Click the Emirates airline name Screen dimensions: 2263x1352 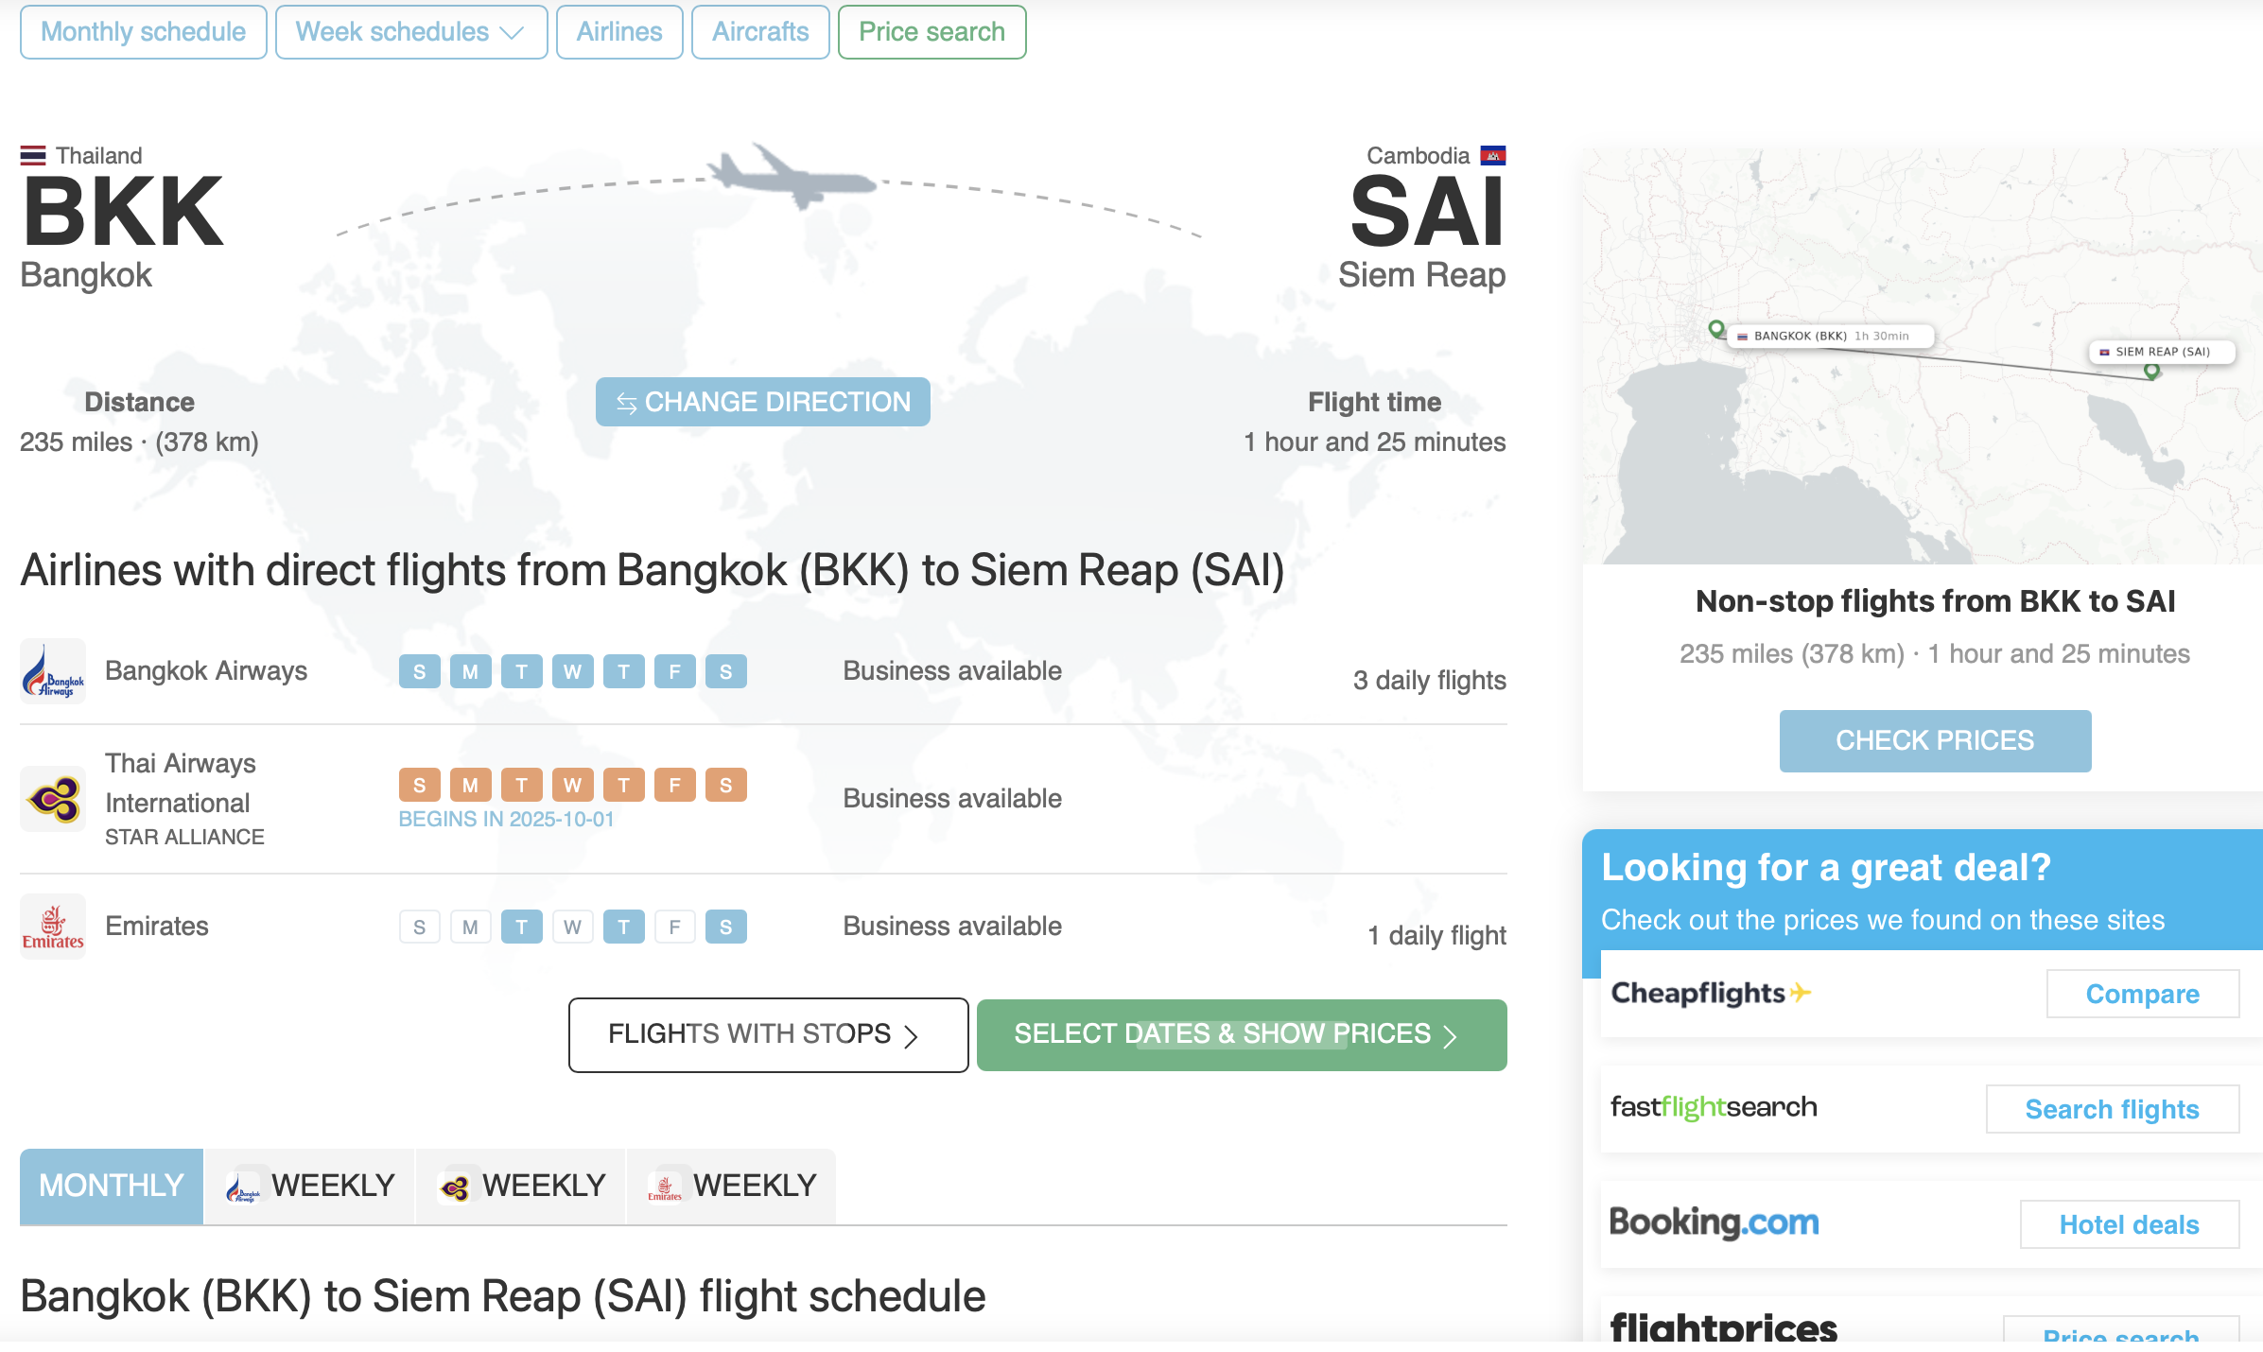157,927
